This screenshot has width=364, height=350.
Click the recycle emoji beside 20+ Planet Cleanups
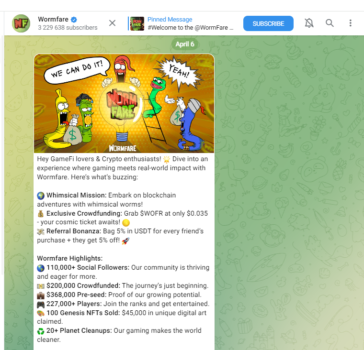point(41,331)
